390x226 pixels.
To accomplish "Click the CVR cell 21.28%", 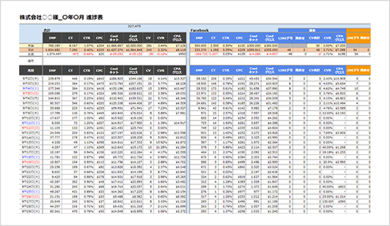I will point(161,147).
